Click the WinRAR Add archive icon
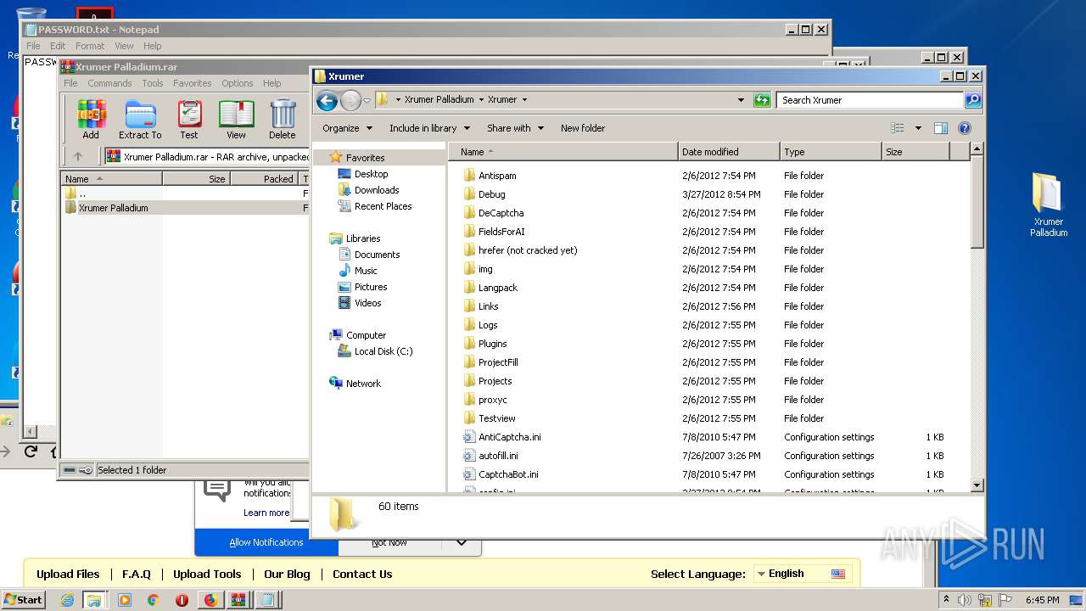This screenshot has width=1086, height=611. click(91, 119)
